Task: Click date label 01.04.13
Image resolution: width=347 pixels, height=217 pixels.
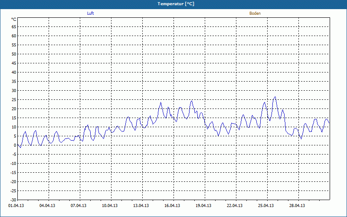Action: pos(16,206)
